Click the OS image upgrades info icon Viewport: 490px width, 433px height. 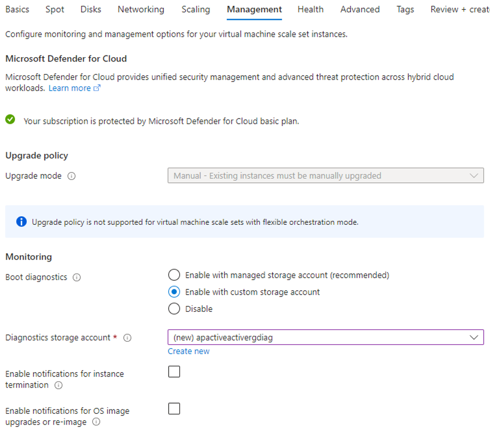point(96,422)
